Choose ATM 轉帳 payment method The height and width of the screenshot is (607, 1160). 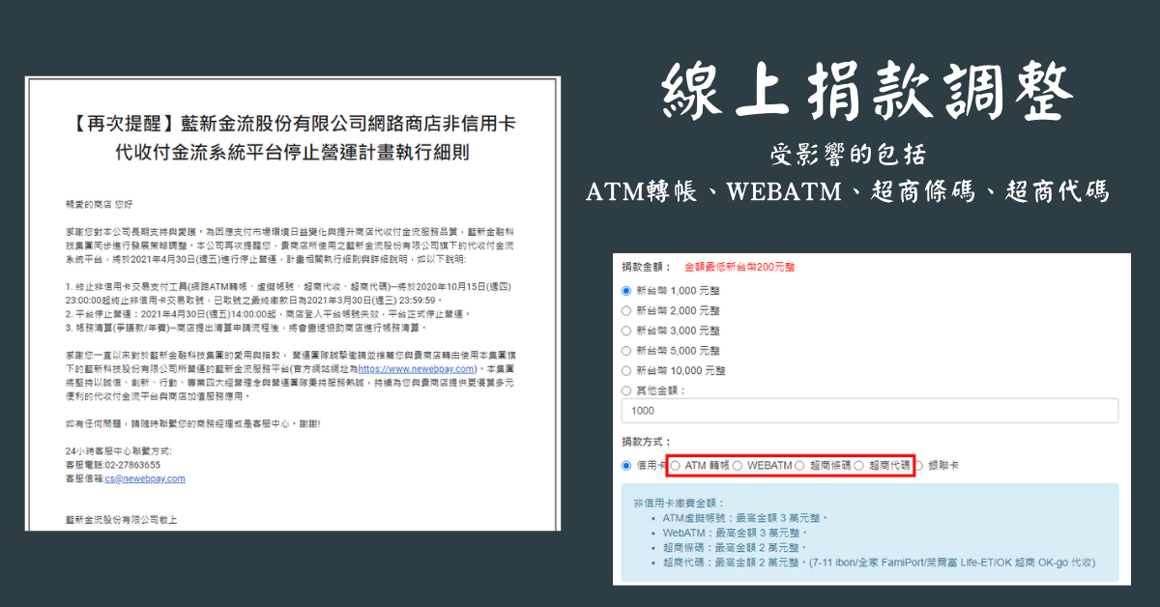[676, 465]
